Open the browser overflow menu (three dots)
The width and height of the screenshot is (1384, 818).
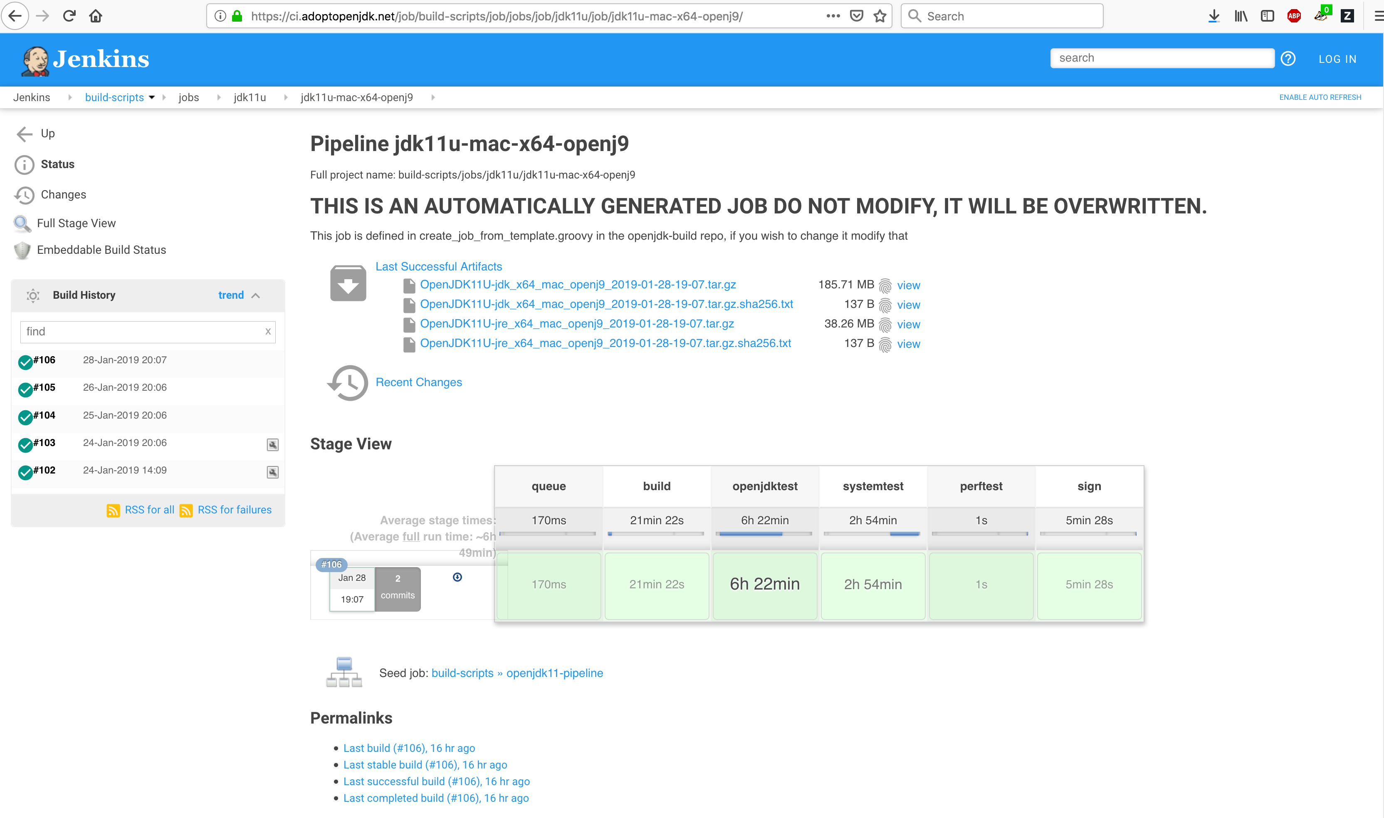833,15
